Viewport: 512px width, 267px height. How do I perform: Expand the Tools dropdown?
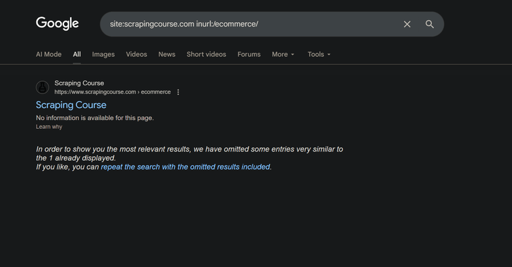coord(319,54)
